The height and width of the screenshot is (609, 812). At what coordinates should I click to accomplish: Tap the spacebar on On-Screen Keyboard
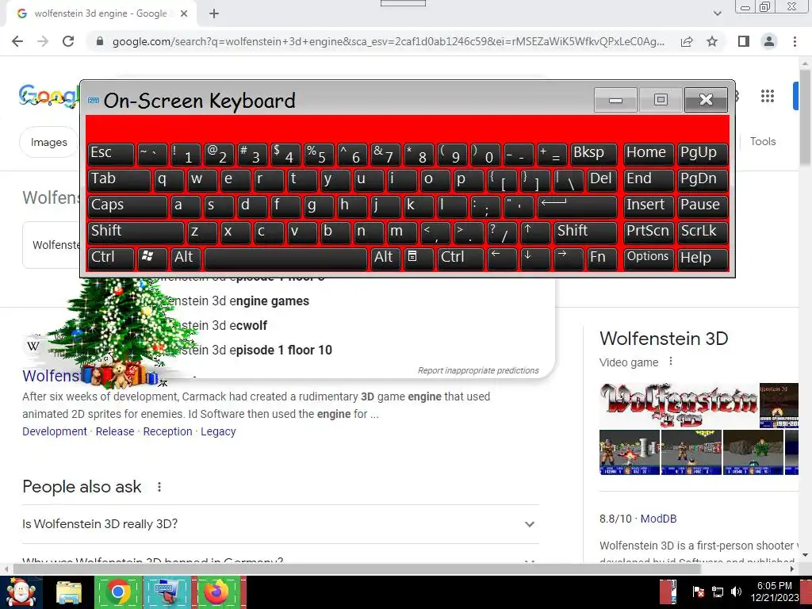point(285,259)
